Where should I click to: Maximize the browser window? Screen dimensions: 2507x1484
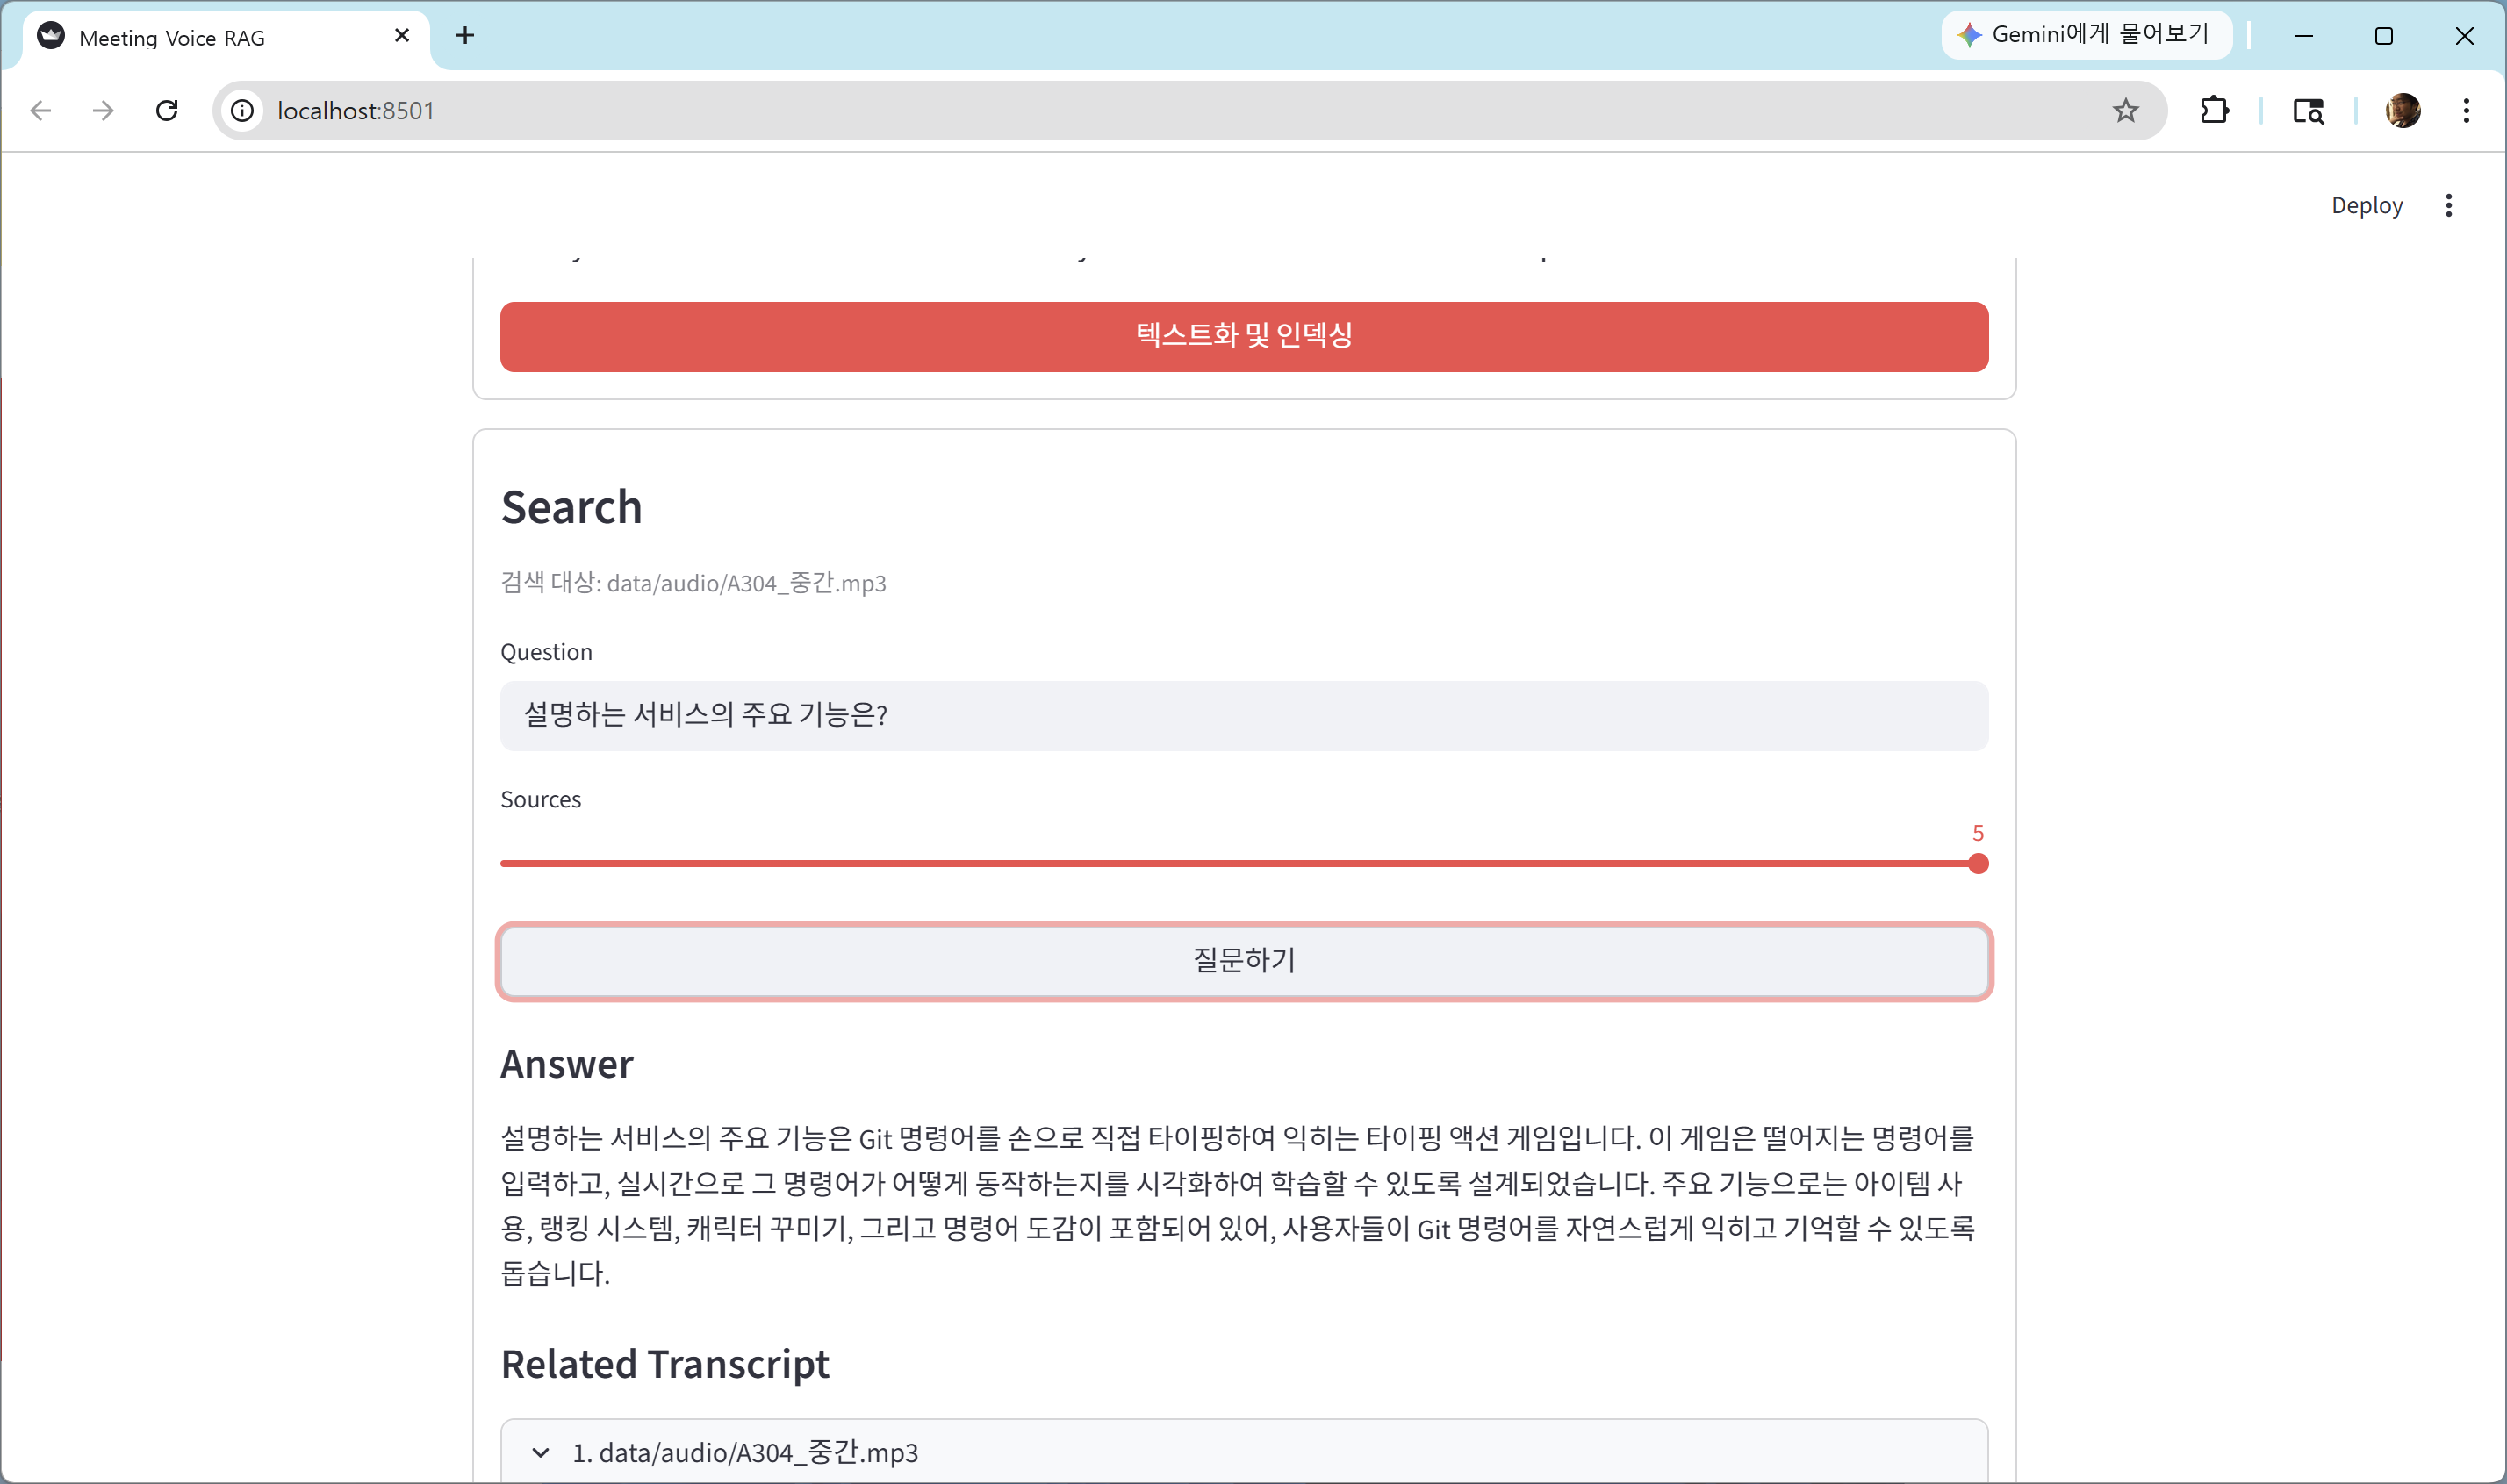coord(2384,36)
